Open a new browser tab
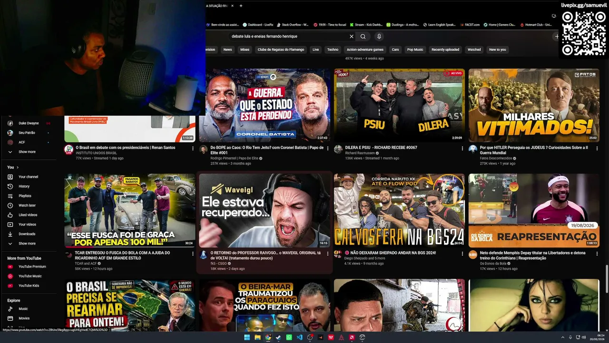Viewport: 609px width, 343px height. tap(241, 6)
